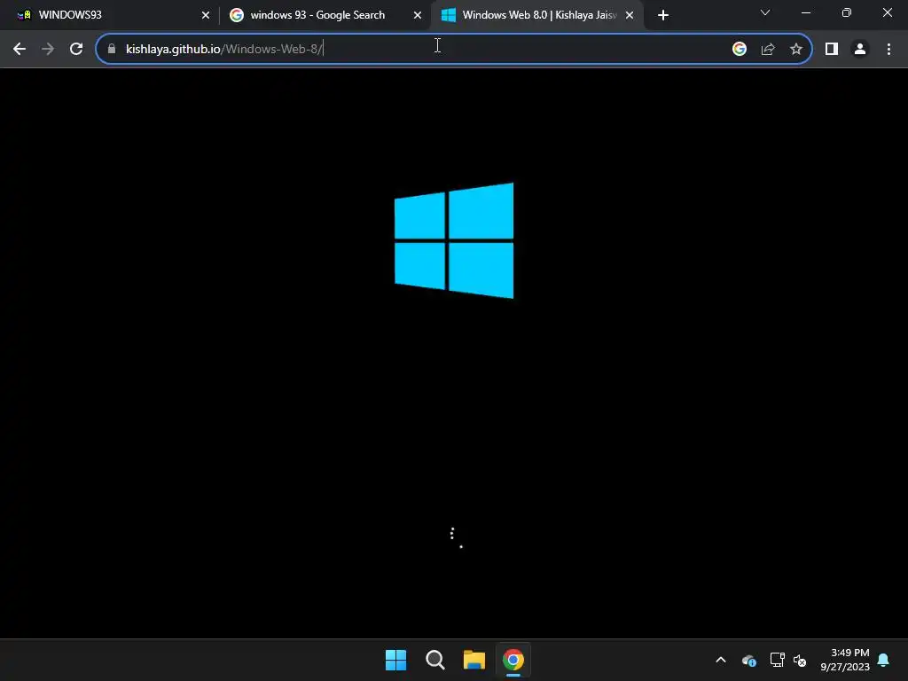This screenshot has width=908, height=681.
Task: Launch File Explorer from the taskbar
Action: pos(474,660)
